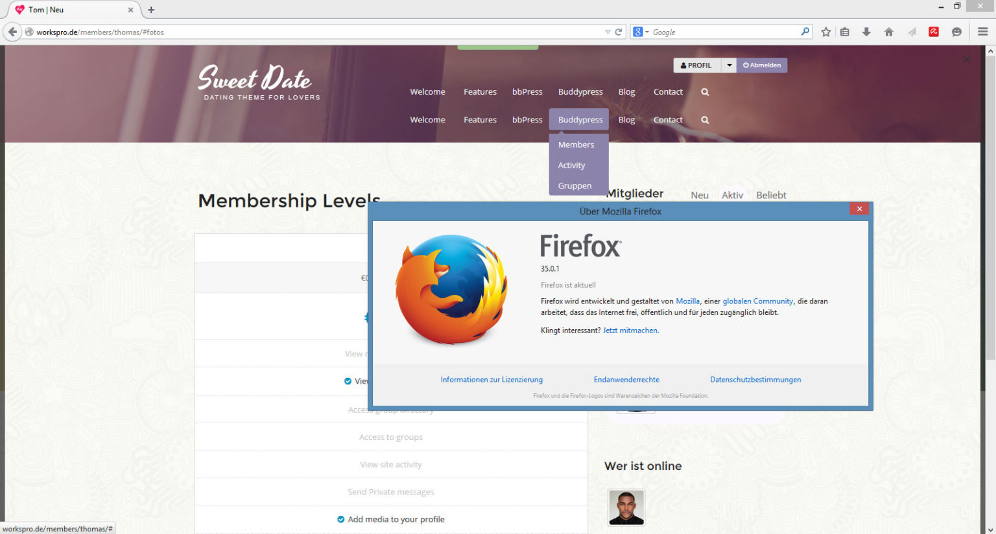
Task: Click the red Avira toolbar icon
Action: [x=934, y=32]
